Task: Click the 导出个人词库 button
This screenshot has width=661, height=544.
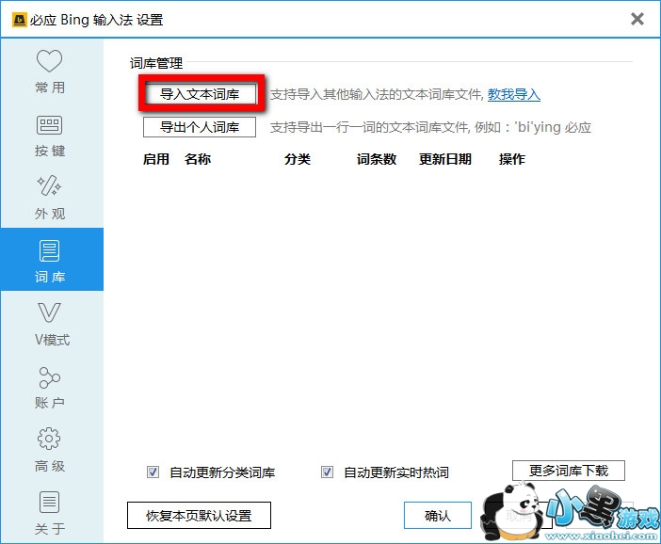Action: point(200,127)
